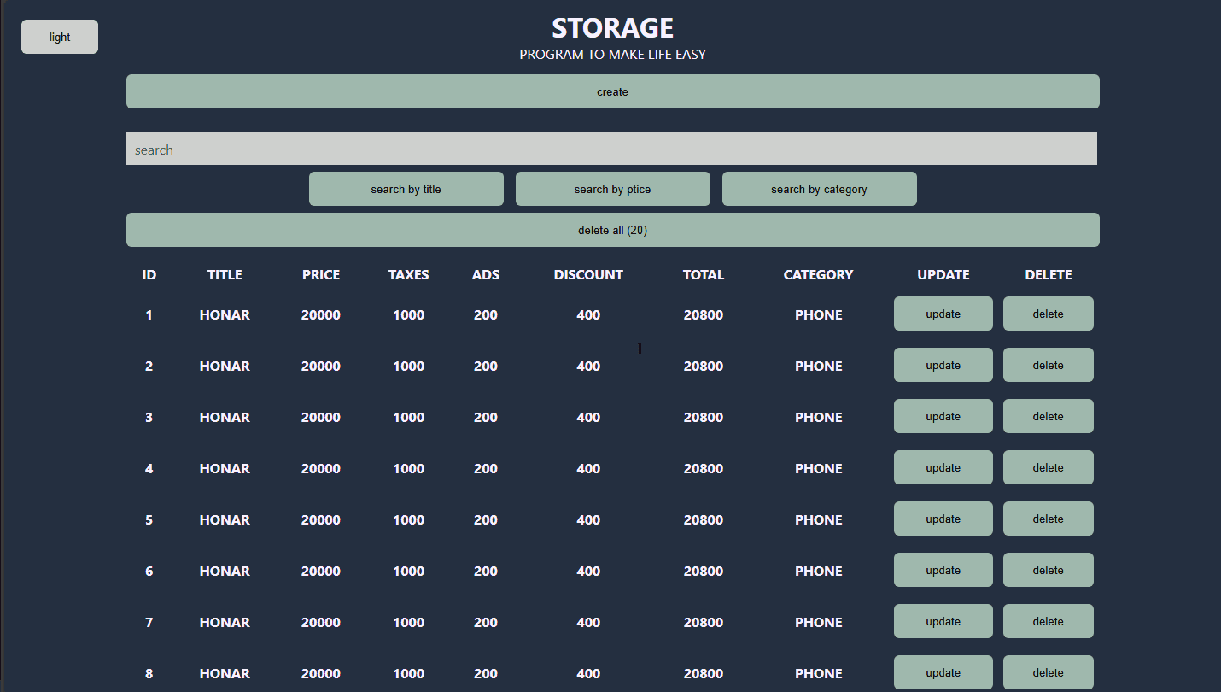Screen dimensions: 1221x692
Task: Delete the product in row 8
Action: [1048, 672]
